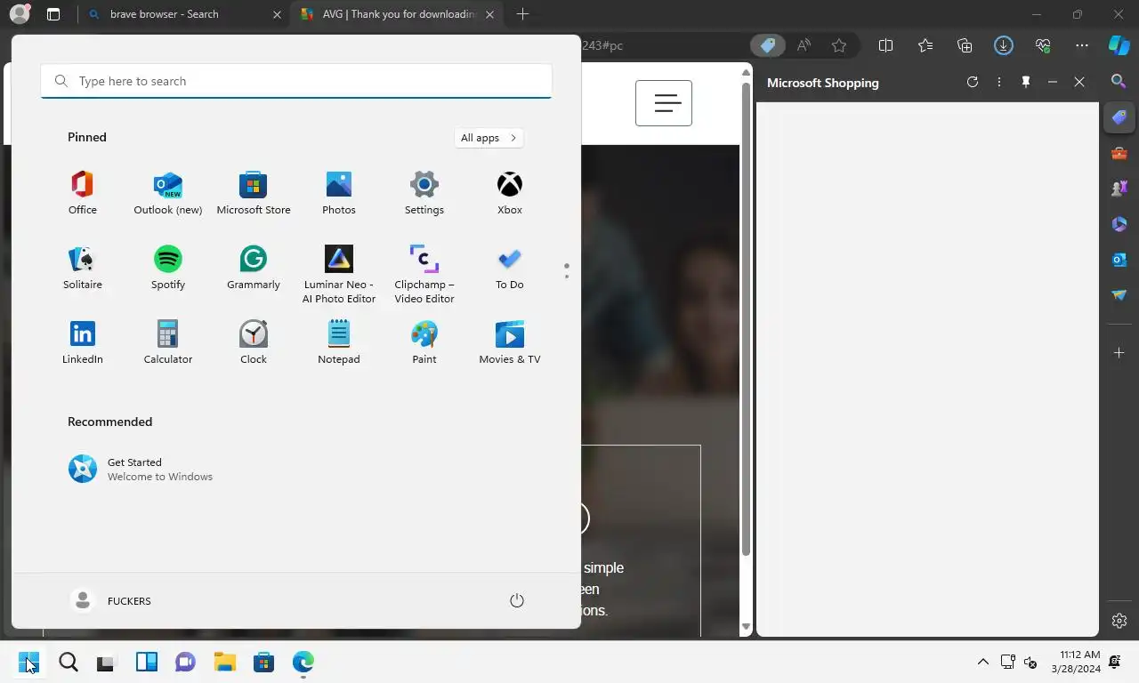Viewport: 1139px width, 683px height.
Task: Launch Outlook (new) pinned app
Action: pyautogui.click(x=168, y=193)
